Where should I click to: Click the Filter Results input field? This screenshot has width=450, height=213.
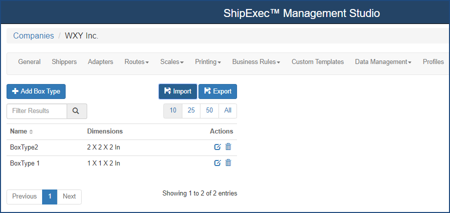click(37, 111)
